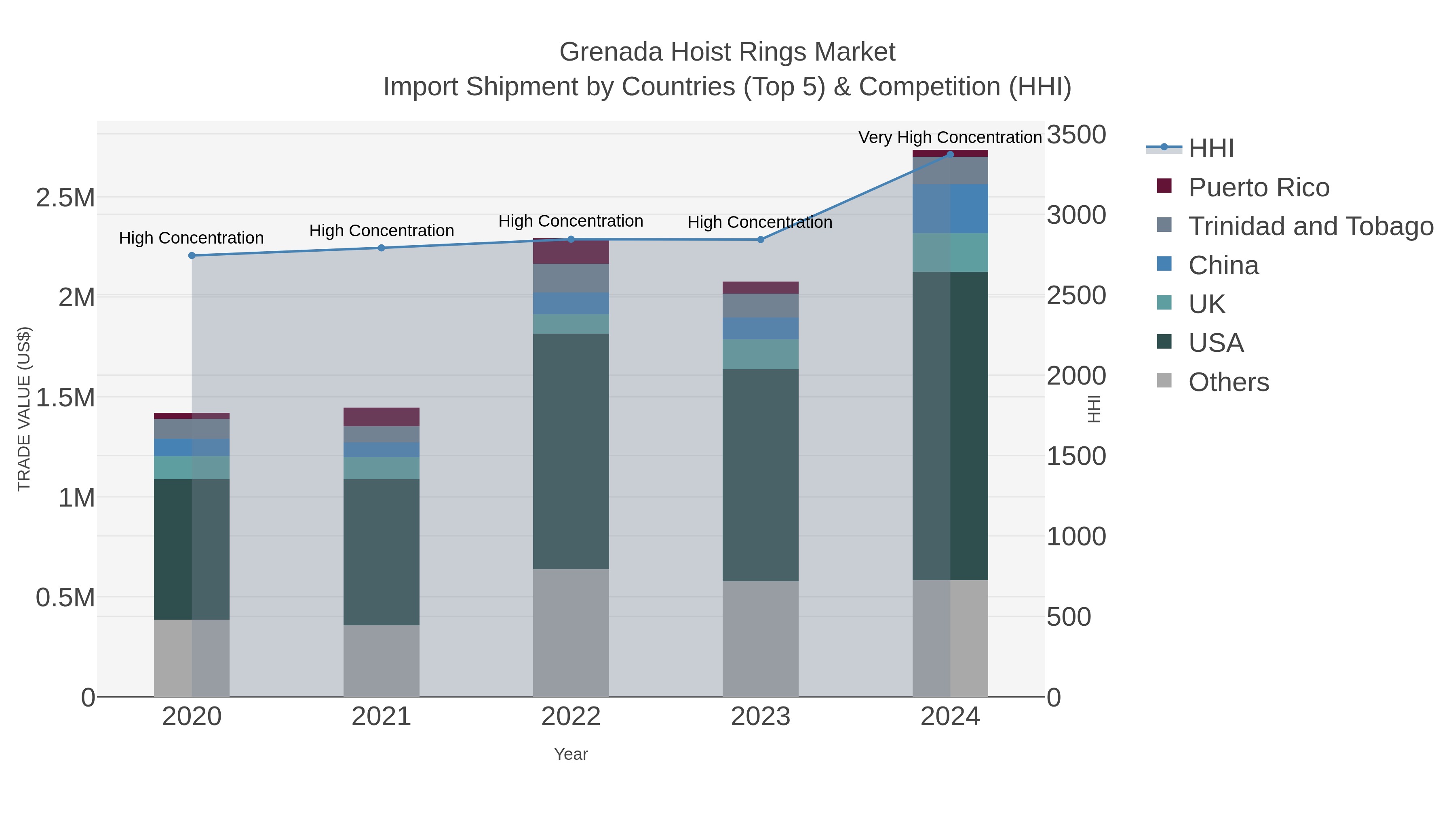
Task: Click the USA segment of 2022 bar
Action: click(571, 452)
